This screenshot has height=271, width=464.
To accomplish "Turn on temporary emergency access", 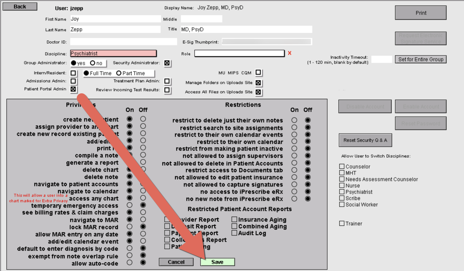I will coord(129,205).
